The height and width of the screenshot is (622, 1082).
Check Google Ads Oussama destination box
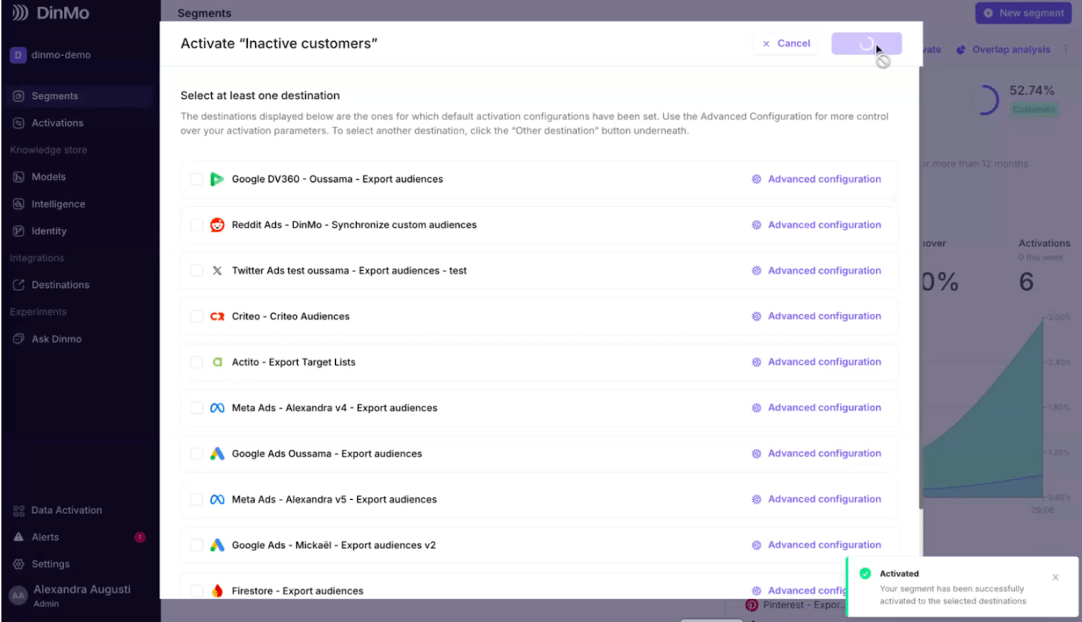click(x=197, y=453)
